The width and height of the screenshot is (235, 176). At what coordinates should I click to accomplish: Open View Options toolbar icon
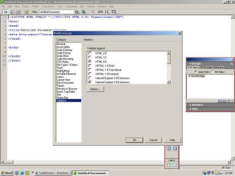click(x=114, y=12)
